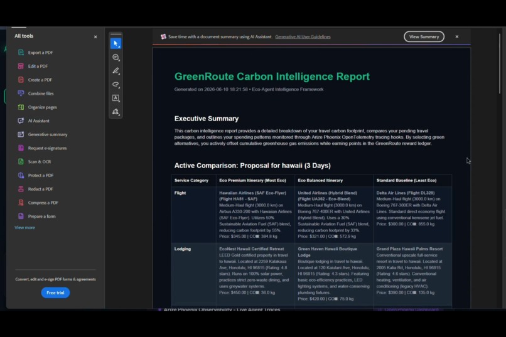Open Compress a PDF tool label
506x337 pixels.
[43, 203]
